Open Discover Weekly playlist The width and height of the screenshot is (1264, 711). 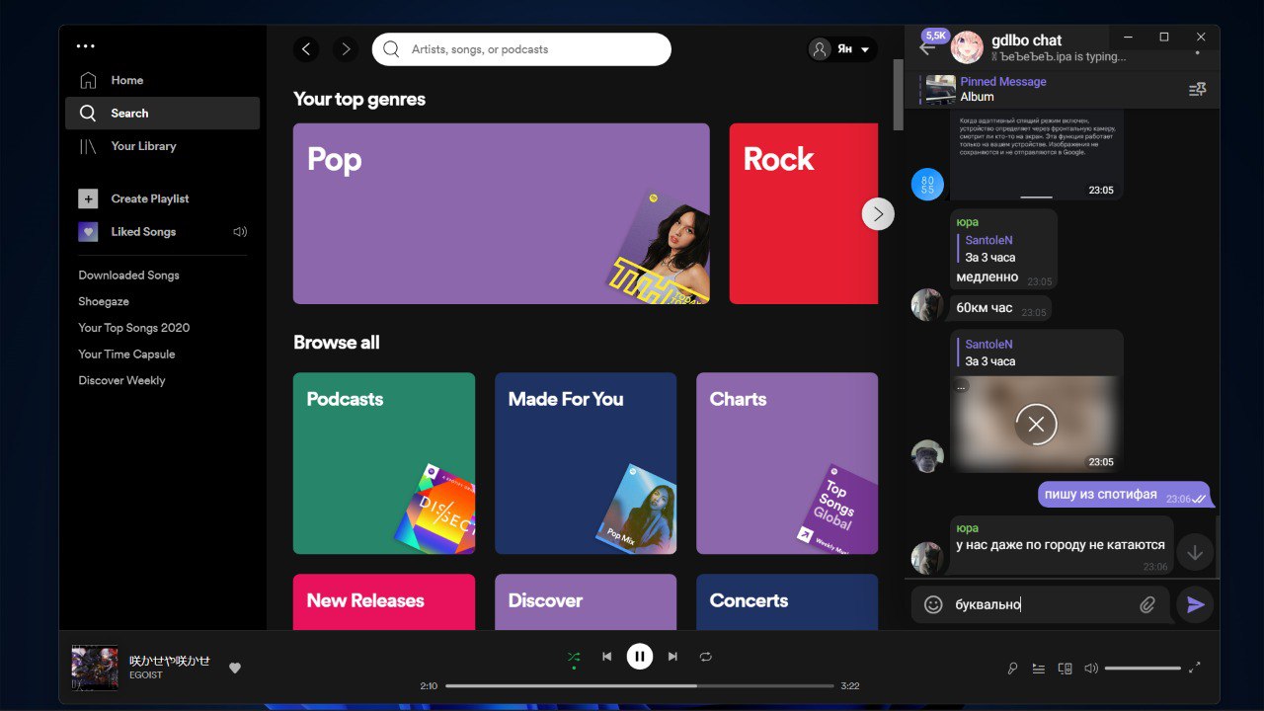[121, 380]
